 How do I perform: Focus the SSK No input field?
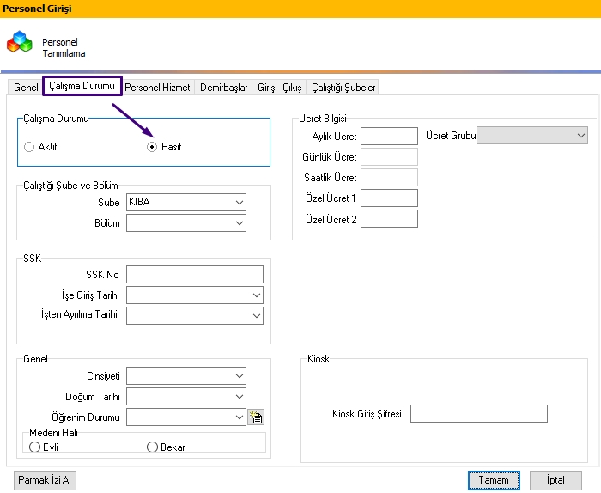coord(195,275)
